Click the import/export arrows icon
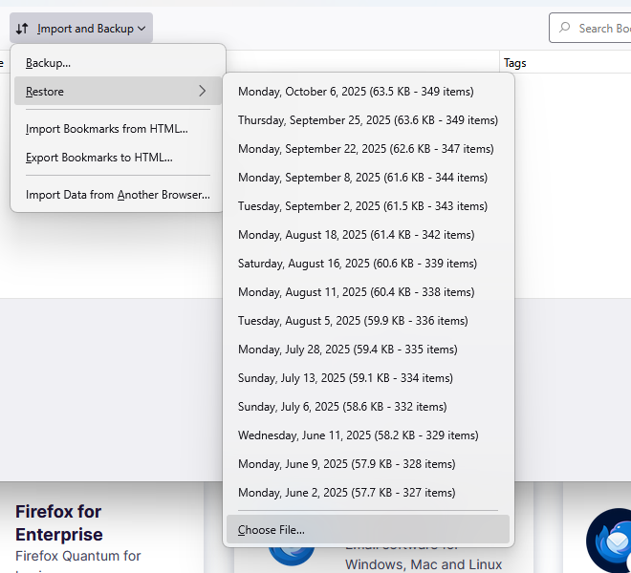This screenshot has height=573, width=631. (22, 29)
